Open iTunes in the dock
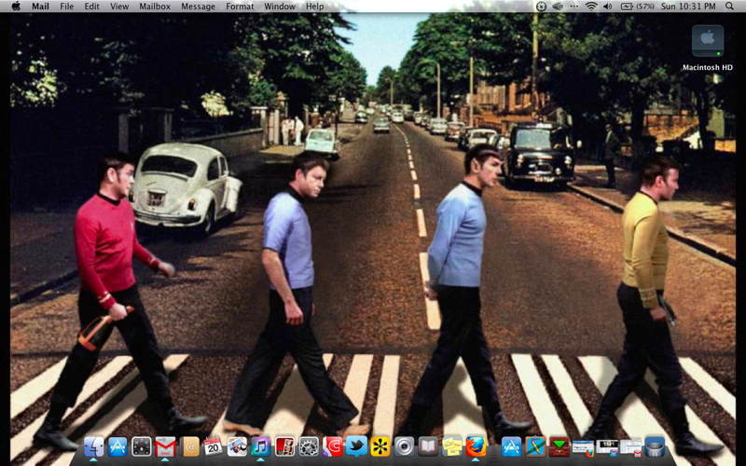The image size is (746, 466). (x=261, y=447)
